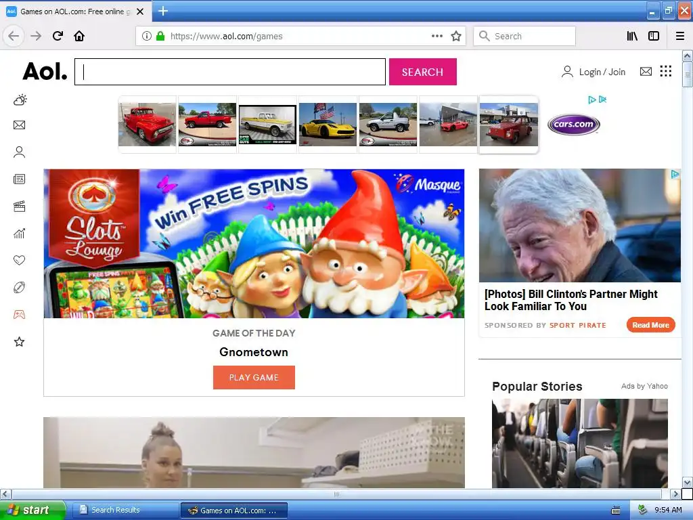
Task: Click the yellow Corvette ad thumbnail
Action: [328, 125]
